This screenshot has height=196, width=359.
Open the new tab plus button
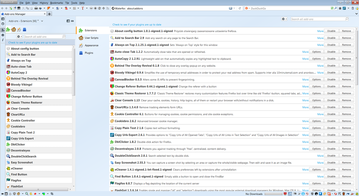49,14
